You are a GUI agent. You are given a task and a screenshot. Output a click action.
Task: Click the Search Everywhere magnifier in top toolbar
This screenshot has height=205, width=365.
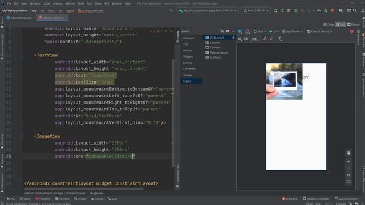coord(355,10)
